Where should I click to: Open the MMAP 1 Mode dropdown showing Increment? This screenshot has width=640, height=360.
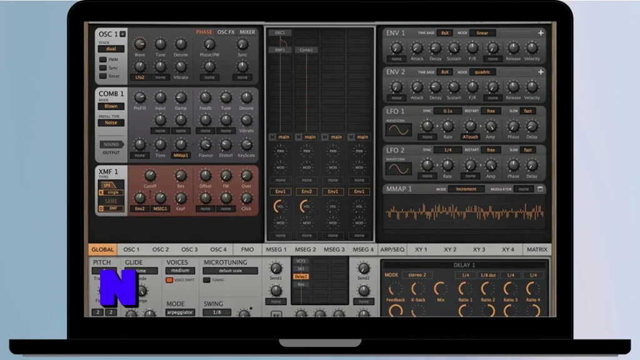click(466, 189)
